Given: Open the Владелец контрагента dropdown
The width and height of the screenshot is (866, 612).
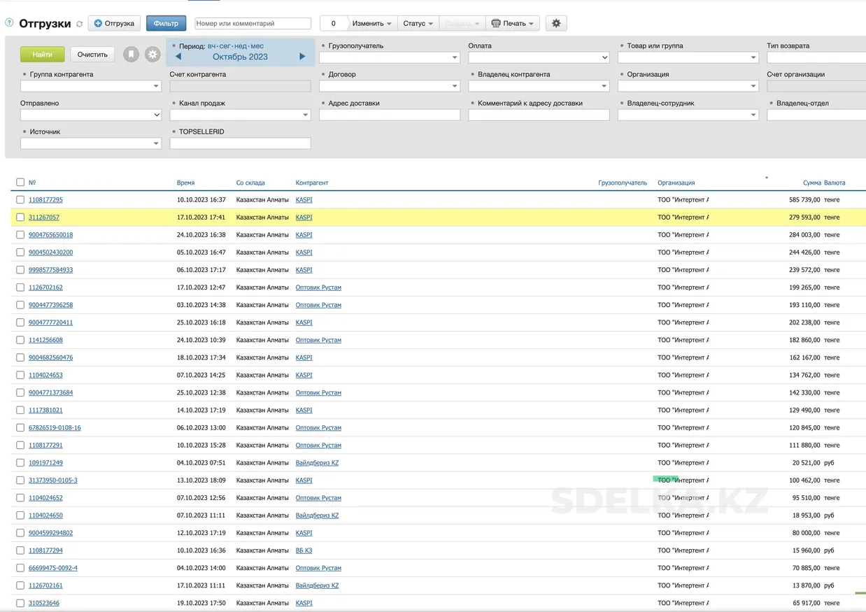Looking at the screenshot, I should [x=539, y=86].
